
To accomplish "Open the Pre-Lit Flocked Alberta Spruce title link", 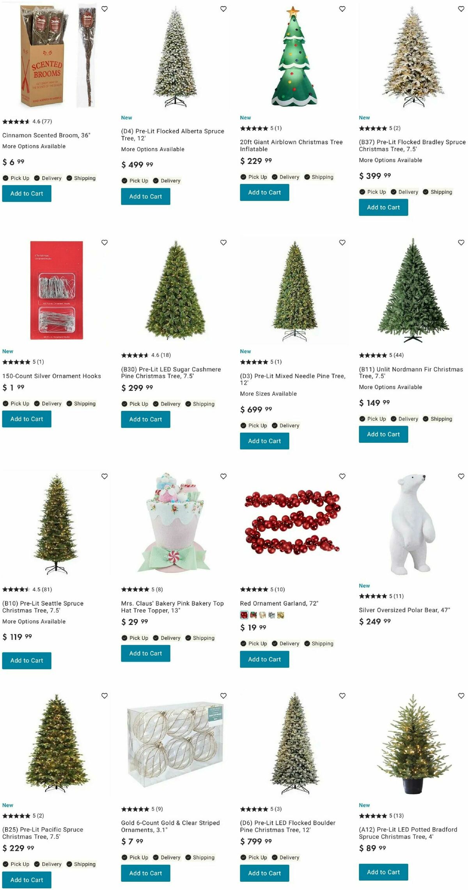I will click(x=172, y=135).
